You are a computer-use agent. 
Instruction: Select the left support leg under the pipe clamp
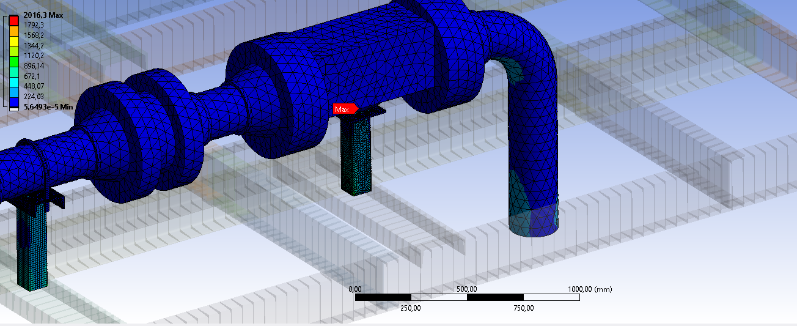(x=31, y=246)
